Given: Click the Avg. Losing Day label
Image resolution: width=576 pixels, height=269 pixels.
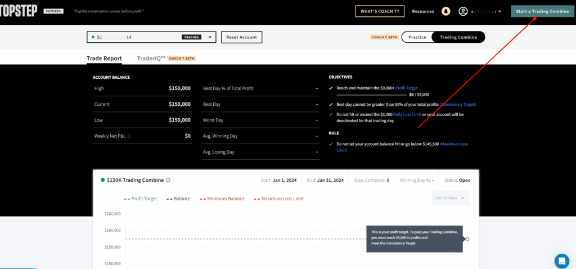Looking at the screenshot, I should (x=219, y=152).
